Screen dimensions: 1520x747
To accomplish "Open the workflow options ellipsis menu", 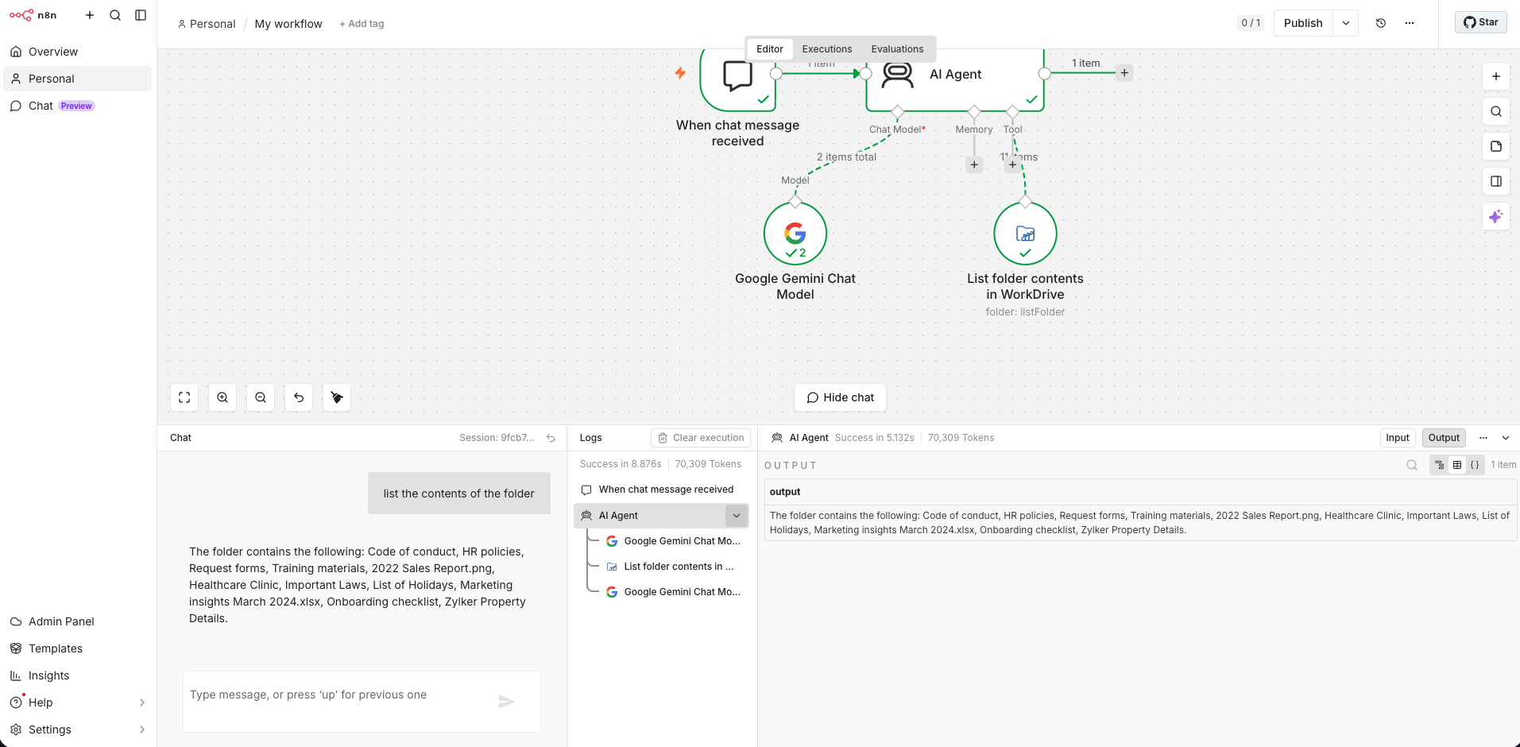I will click(1410, 23).
